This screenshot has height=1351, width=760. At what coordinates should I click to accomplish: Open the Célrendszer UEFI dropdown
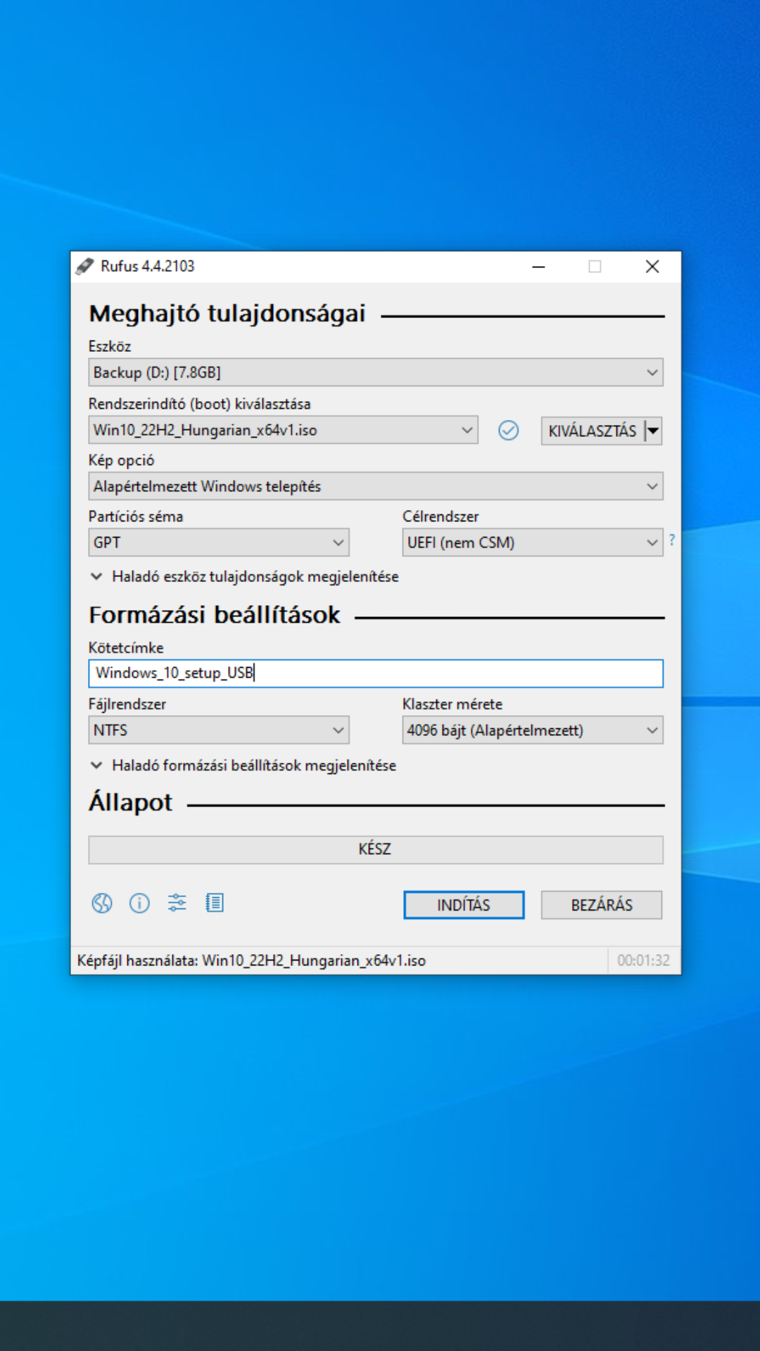pyautogui.click(x=532, y=543)
